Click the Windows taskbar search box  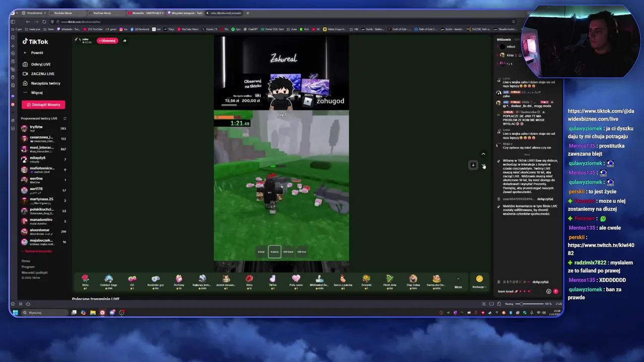click(44, 312)
